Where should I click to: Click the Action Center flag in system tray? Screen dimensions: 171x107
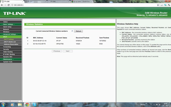click(x=157, y=105)
